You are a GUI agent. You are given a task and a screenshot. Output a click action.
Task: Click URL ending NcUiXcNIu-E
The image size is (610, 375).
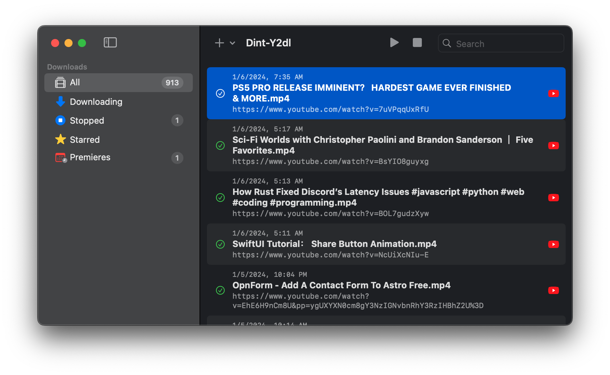click(331, 255)
